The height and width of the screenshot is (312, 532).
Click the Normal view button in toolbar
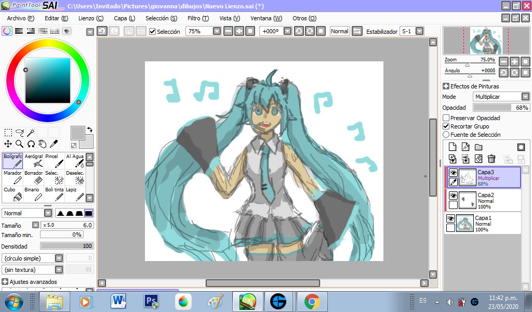tap(340, 31)
